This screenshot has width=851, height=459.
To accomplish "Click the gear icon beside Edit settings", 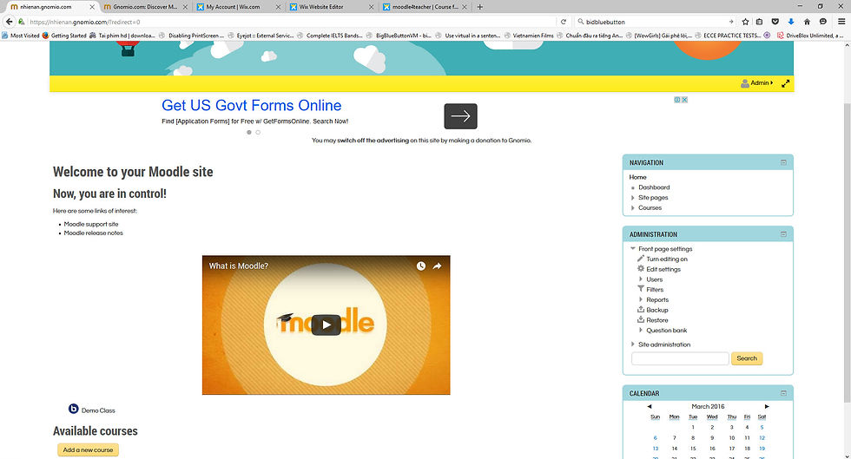I will point(641,269).
